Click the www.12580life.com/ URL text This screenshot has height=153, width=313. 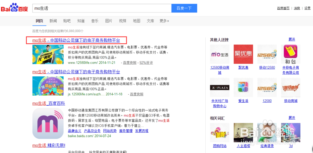coord(83,63)
